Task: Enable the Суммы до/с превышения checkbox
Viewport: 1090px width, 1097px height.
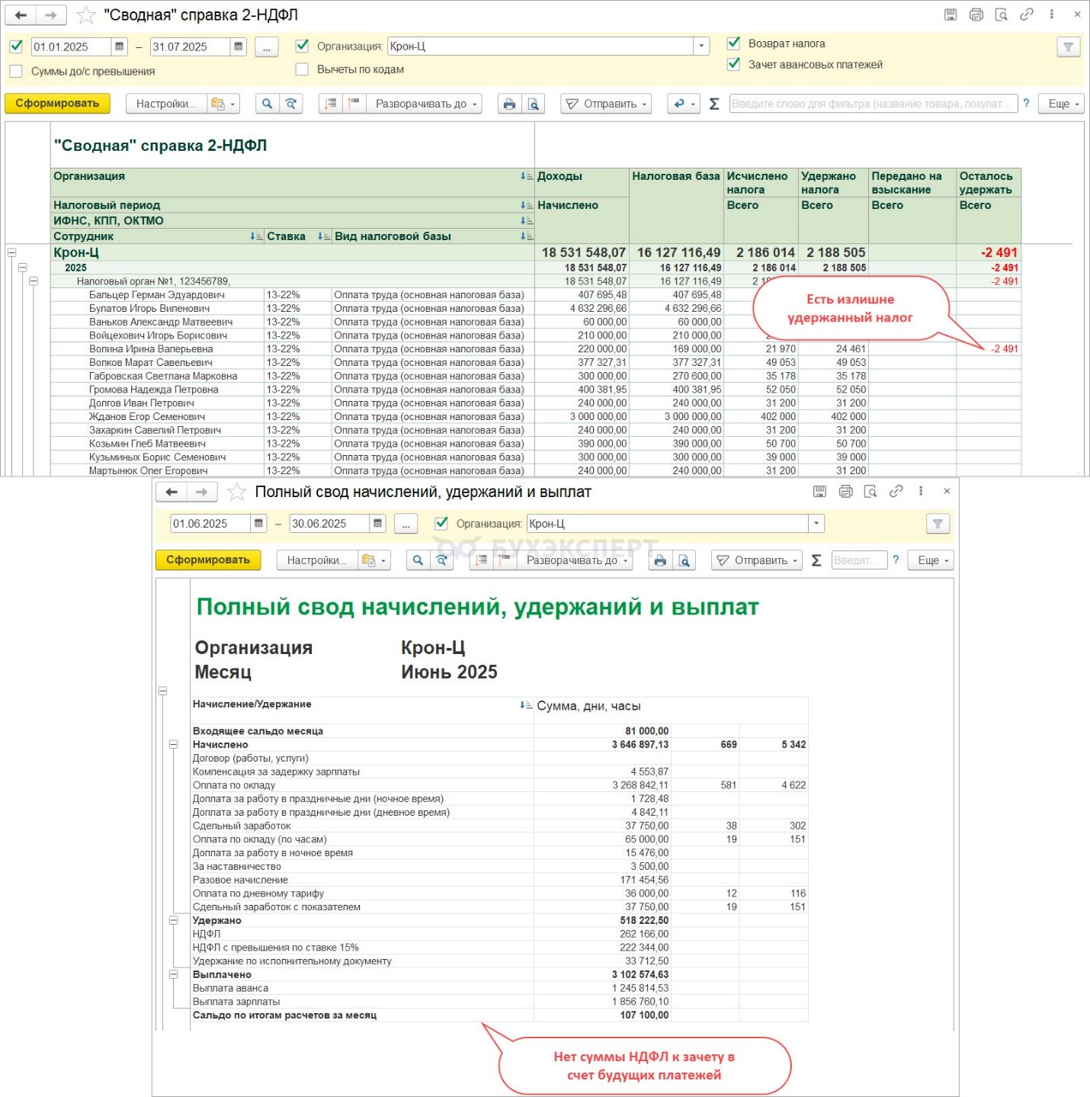Action: [x=16, y=71]
